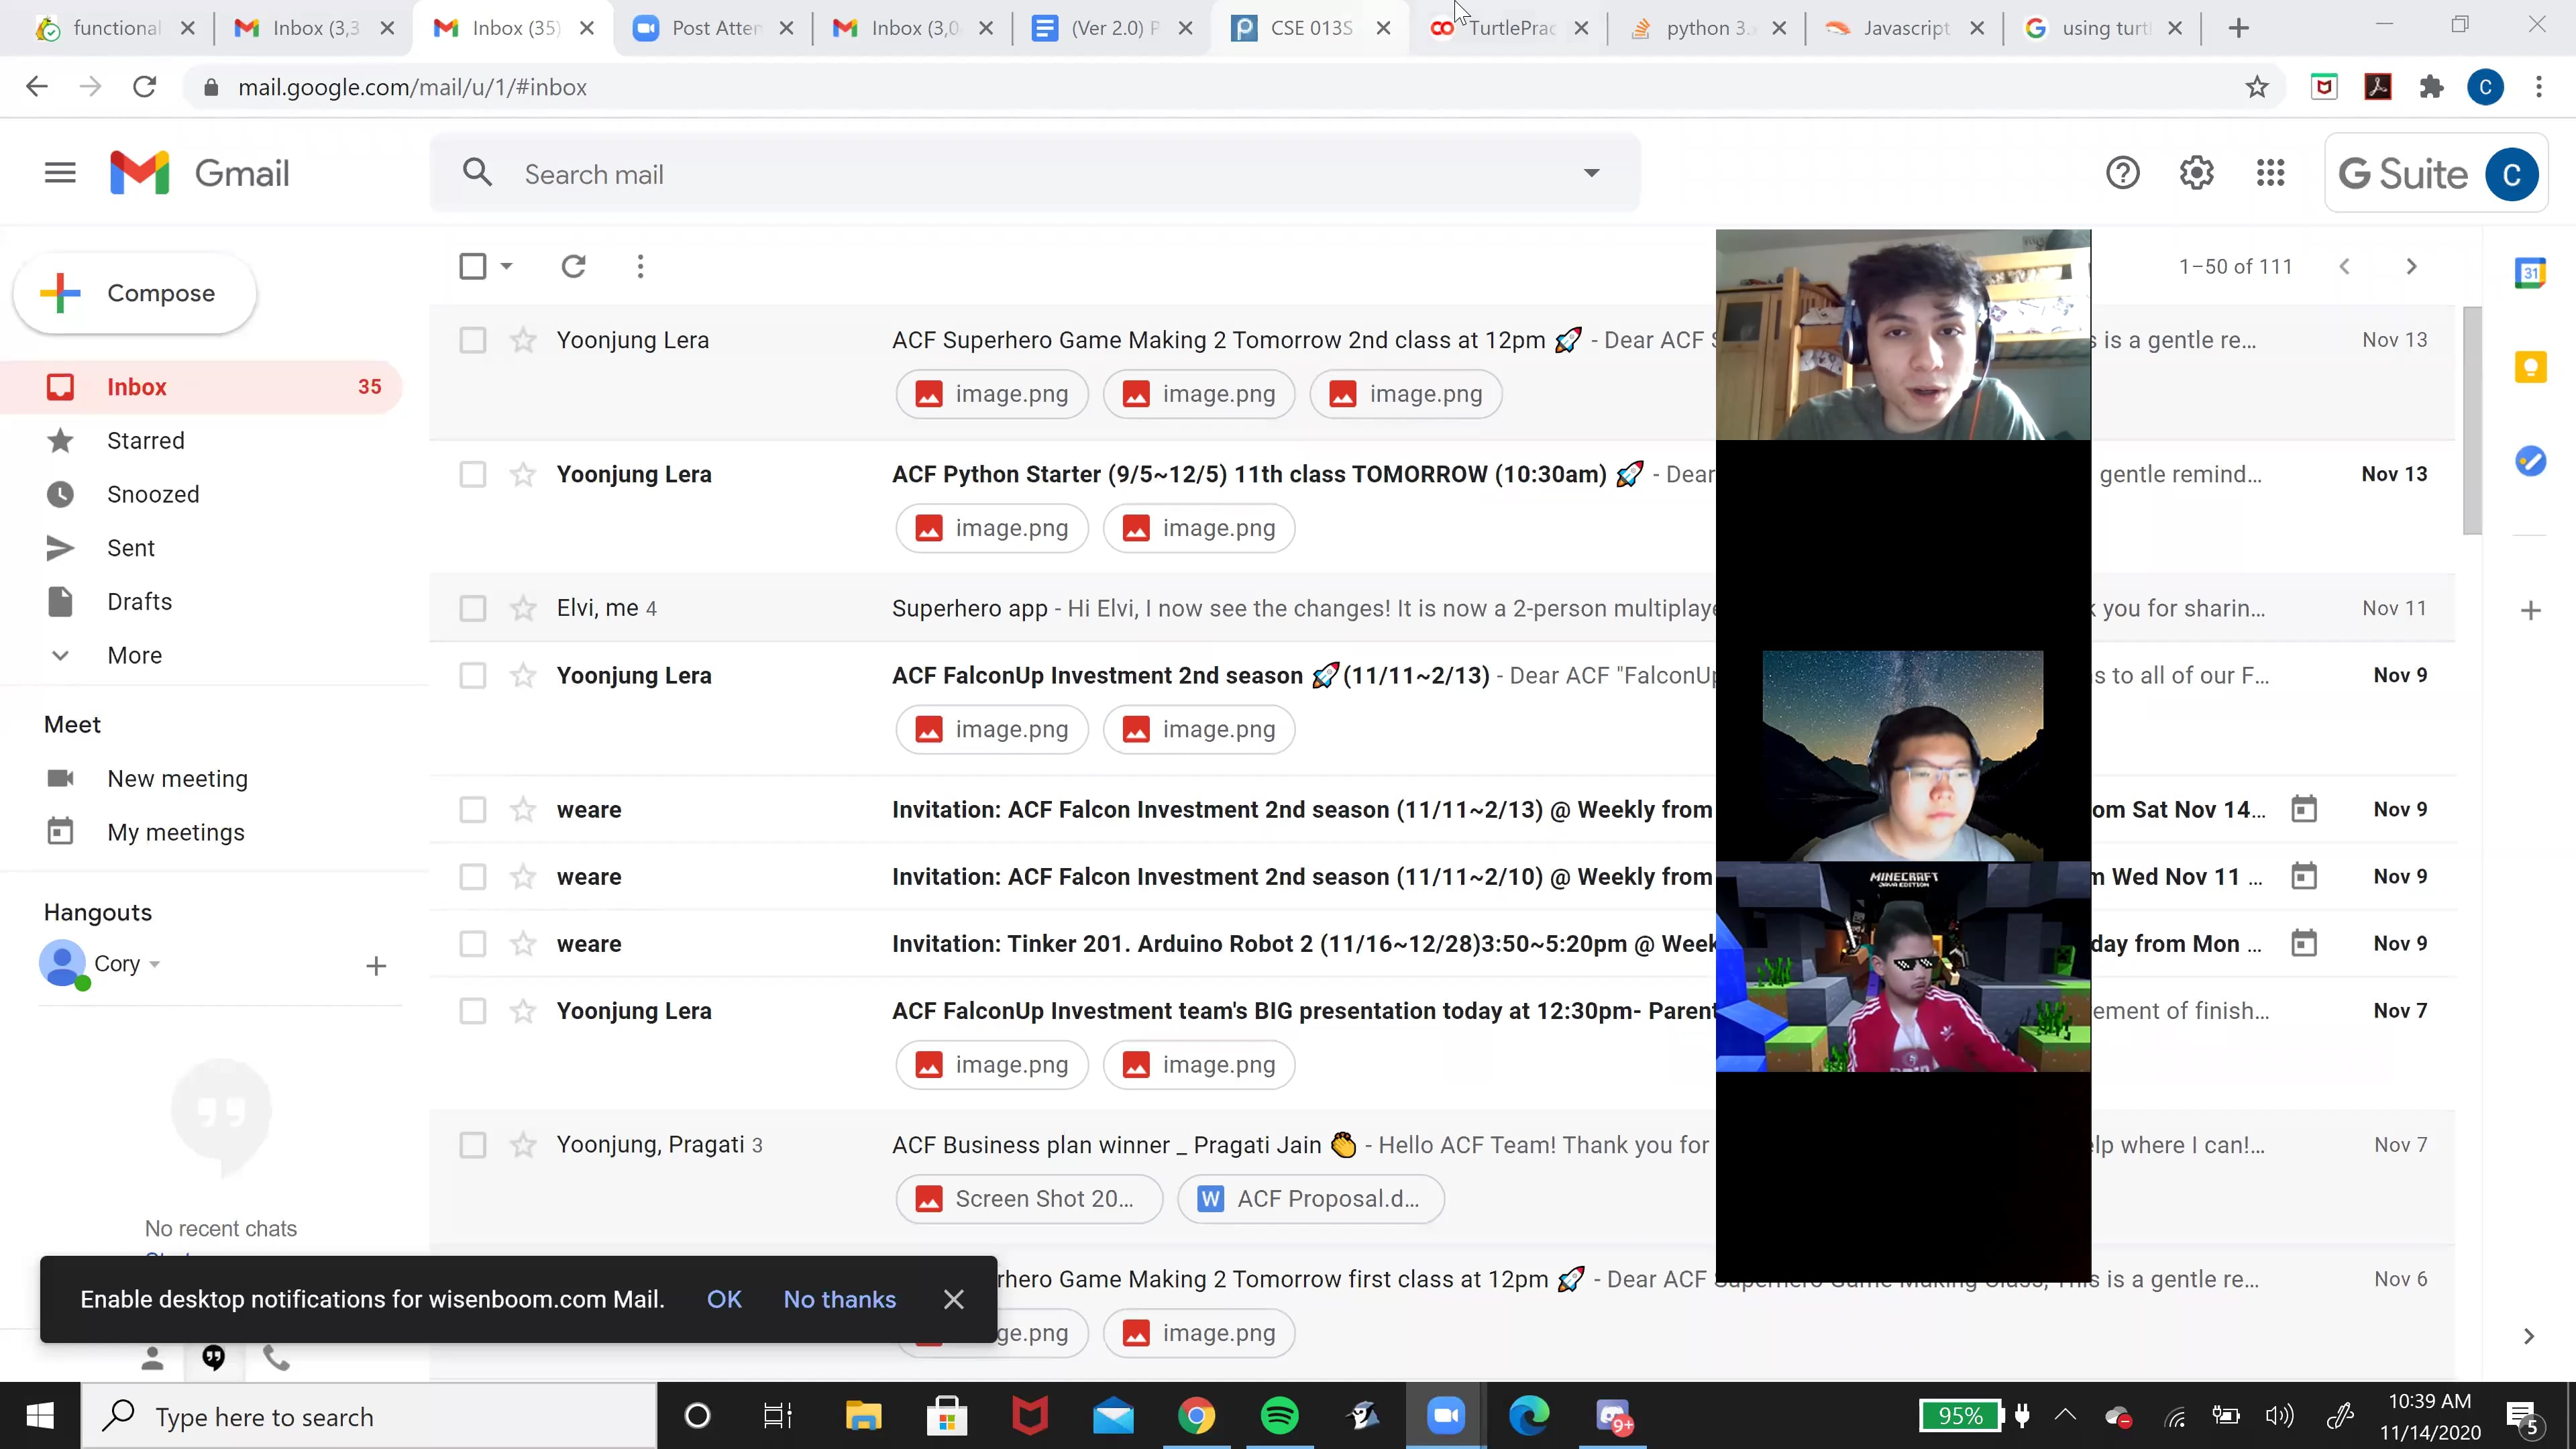Image resolution: width=2576 pixels, height=1449 pixels.
Task: Open the Starred folder
Action: coord(146,441)
